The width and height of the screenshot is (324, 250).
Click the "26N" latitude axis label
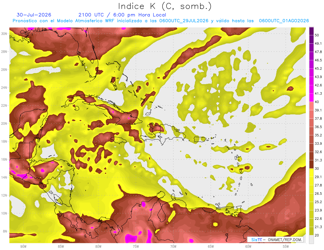coord(4,70)
